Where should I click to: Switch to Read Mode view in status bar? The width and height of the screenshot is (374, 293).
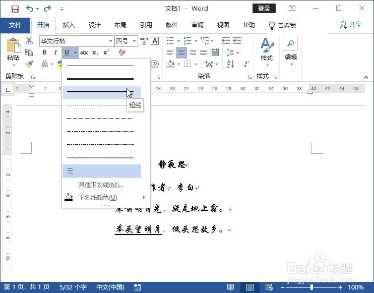click(x=230, y=287)
